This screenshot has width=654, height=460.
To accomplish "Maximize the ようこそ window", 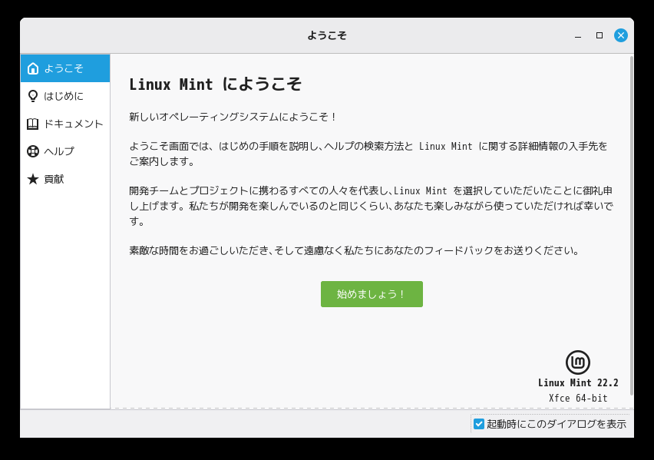I will [599, 35].
